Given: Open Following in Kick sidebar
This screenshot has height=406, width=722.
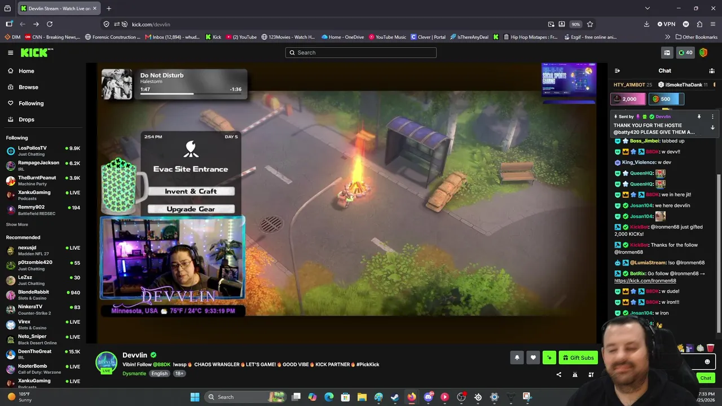Looking at the screenshot, I should 31,103.
